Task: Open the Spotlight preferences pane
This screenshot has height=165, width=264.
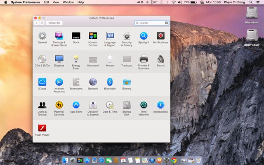Action: pyautogui.click(x=144, y=38)
